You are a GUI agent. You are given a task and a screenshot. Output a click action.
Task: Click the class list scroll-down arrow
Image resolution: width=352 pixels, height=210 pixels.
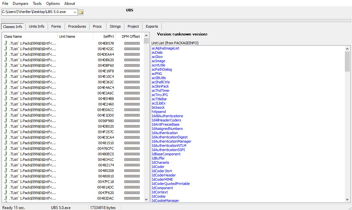[146, 199]
